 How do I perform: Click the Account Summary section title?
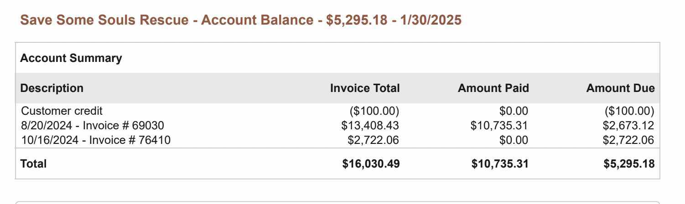tap(71, 58)
